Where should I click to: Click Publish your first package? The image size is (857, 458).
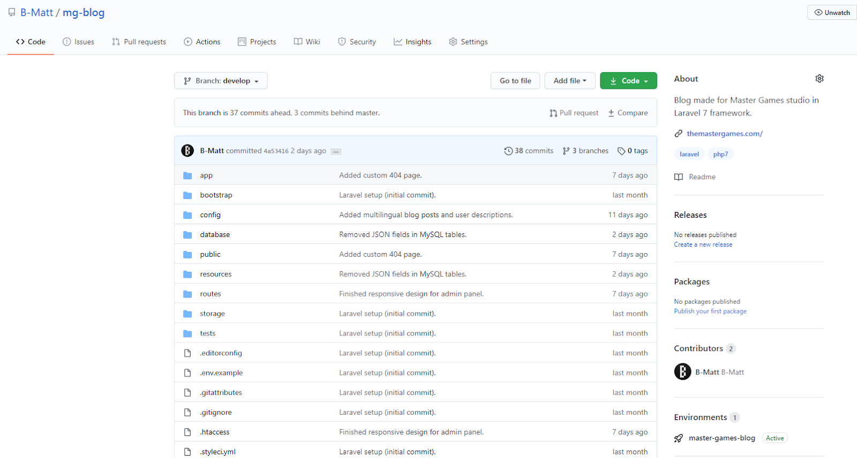click(x=710, y=311)
